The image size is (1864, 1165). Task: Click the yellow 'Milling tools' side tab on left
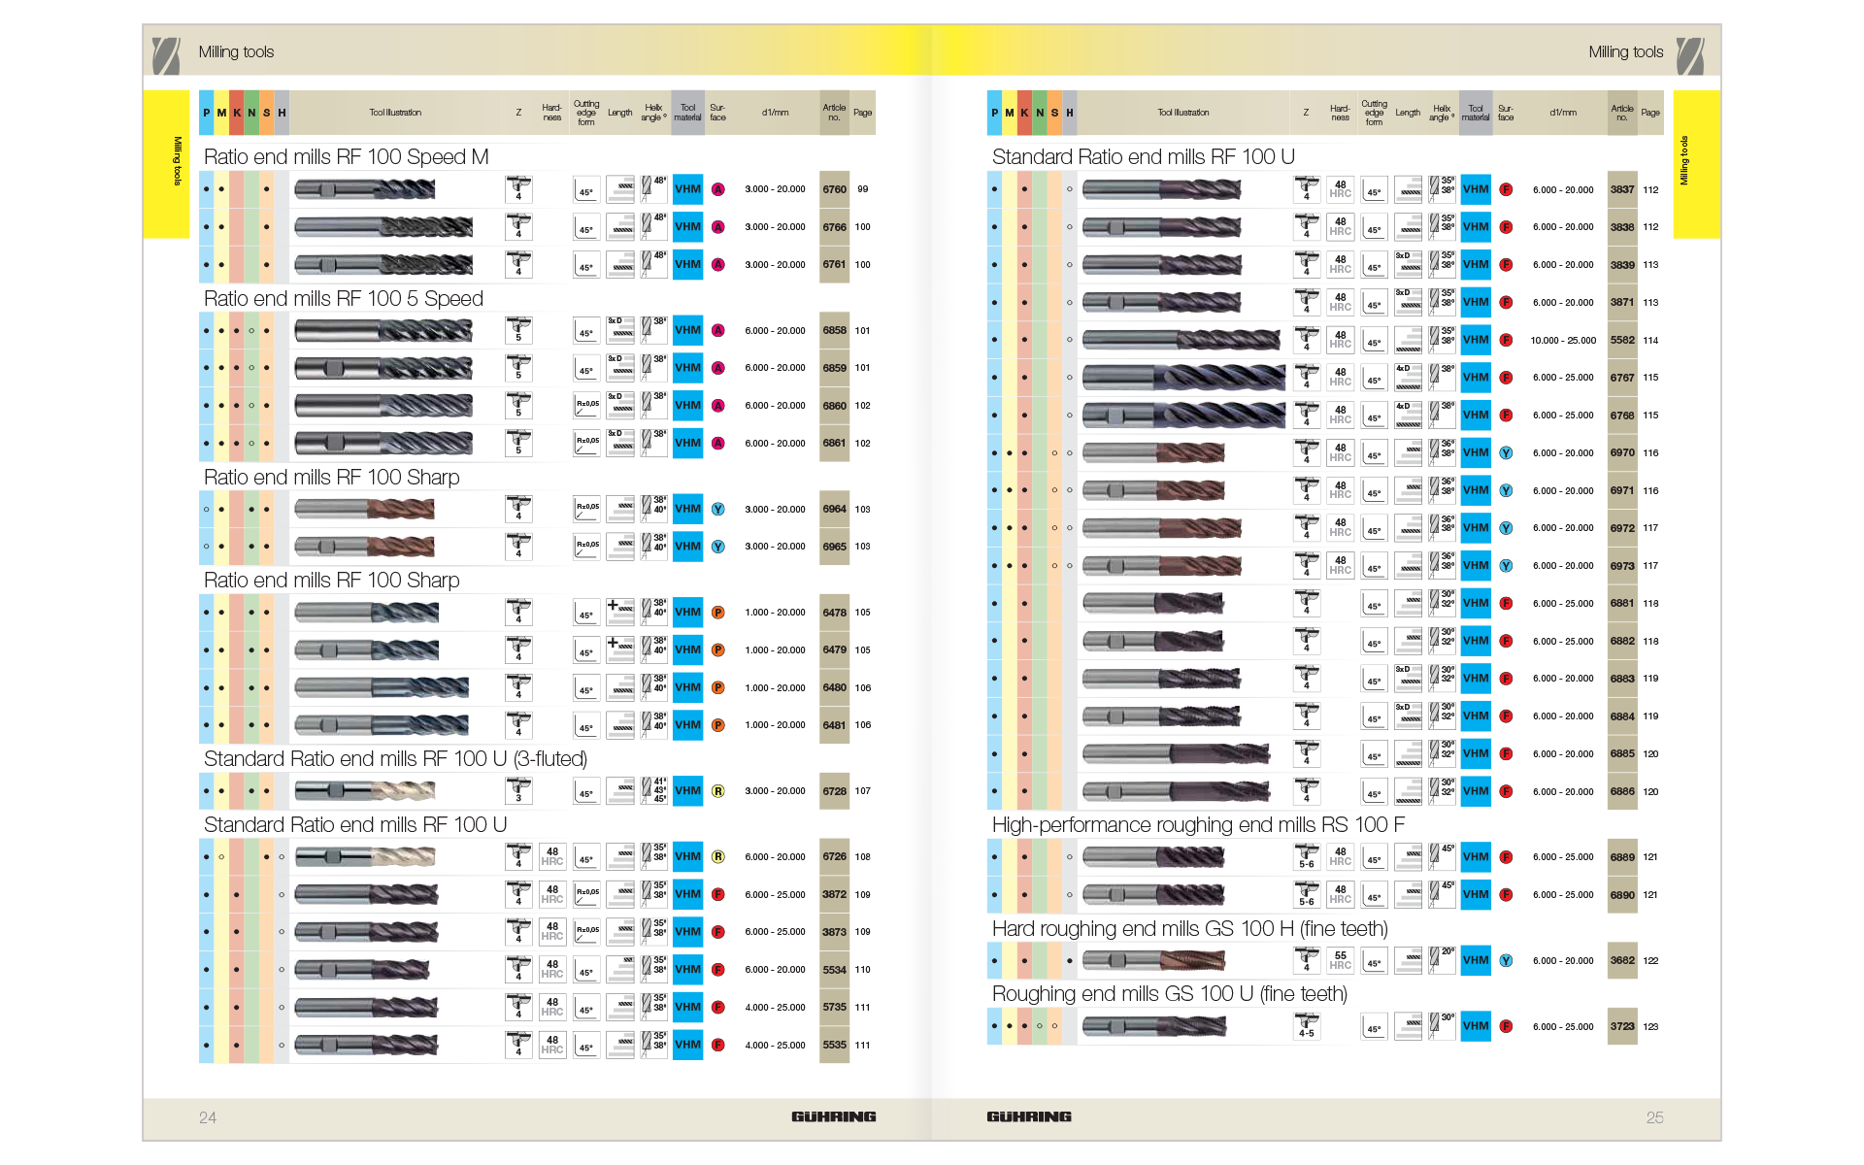click(166, 164)
